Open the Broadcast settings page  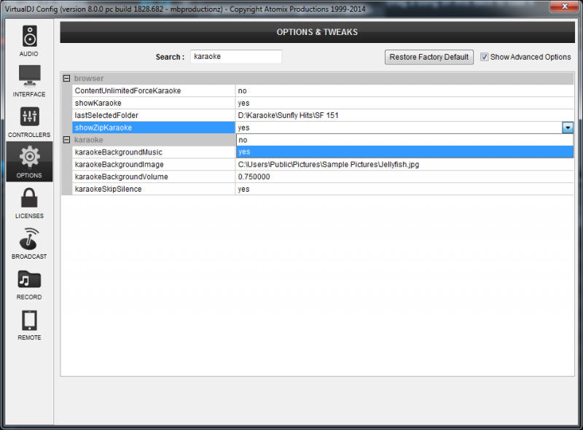(x=29, y=243)
